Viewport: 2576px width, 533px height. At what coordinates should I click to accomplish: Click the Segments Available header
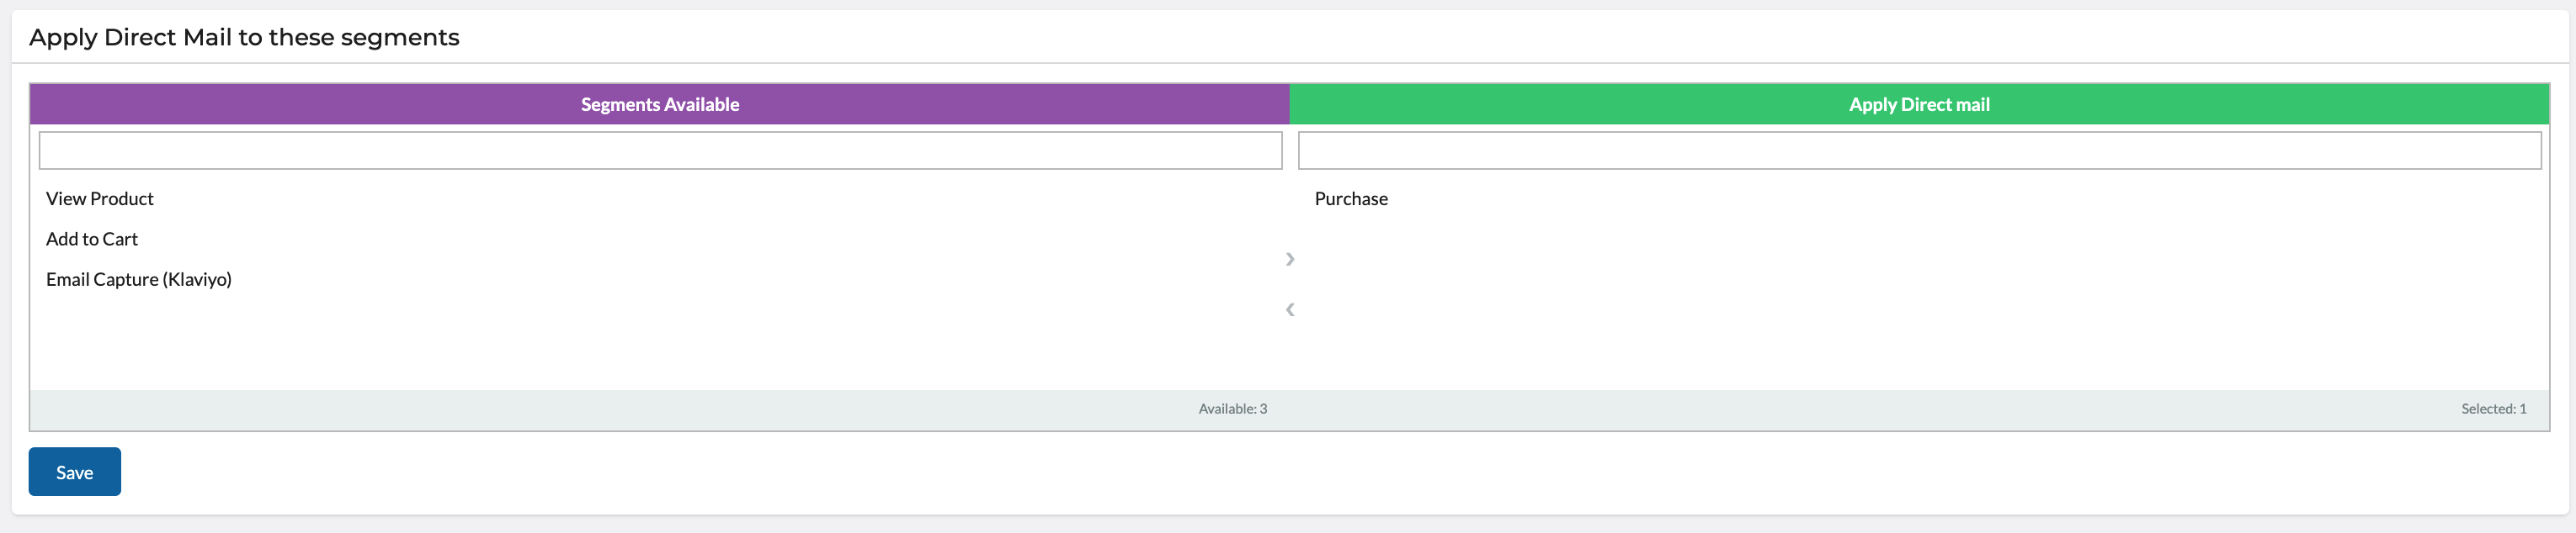(660, 105)
